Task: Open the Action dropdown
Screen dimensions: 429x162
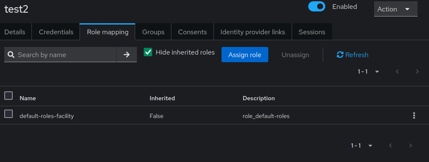Action: pos(395,9)
